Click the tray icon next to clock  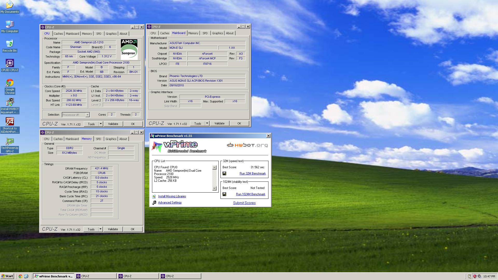[x=479, y=276]
